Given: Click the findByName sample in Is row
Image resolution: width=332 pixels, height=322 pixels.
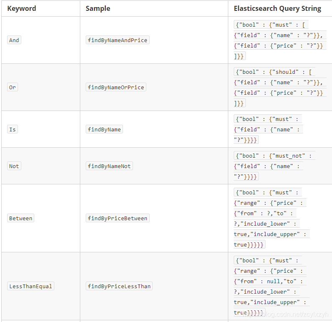Looking at the screenshot, I should pyautogui.click(x=104, y=129).
